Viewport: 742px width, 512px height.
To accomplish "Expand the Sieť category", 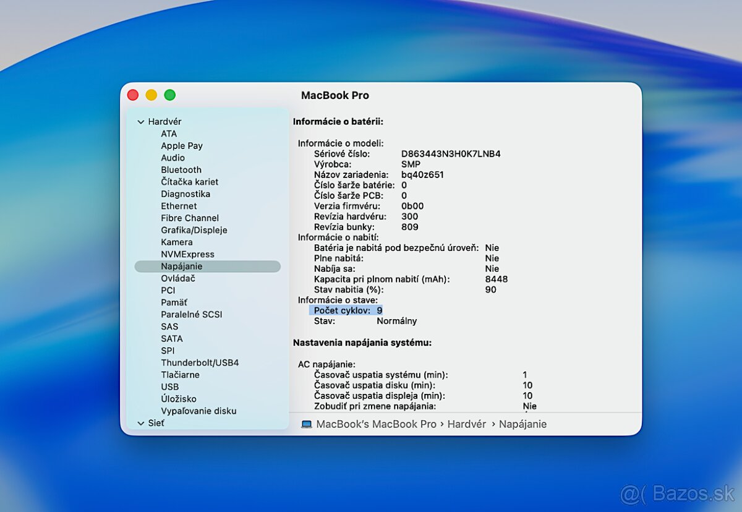I will [141, 423].
